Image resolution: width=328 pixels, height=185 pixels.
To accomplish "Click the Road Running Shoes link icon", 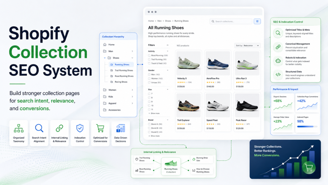I will [x=136, y=170].
